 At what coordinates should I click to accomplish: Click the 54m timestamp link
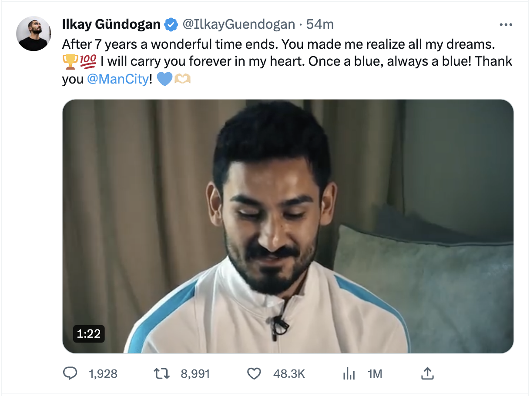click(320, 24)
